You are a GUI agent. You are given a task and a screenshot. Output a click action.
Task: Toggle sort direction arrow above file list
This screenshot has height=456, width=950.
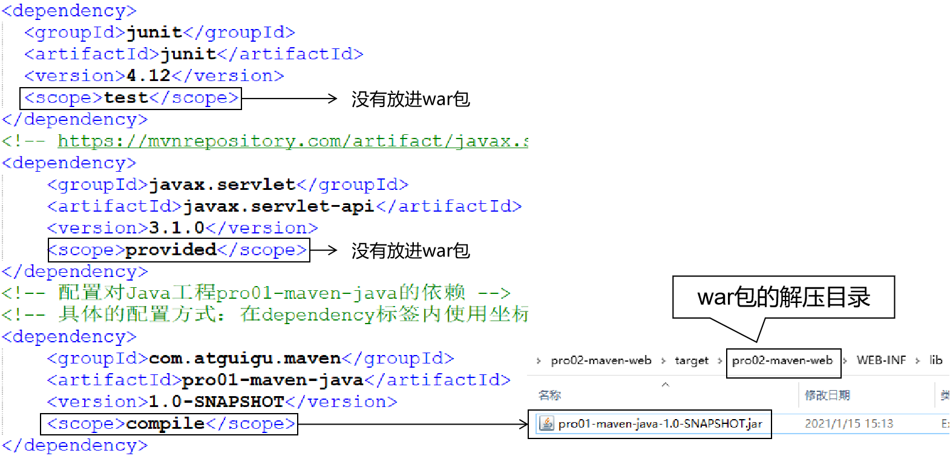[x=666, y=384]
